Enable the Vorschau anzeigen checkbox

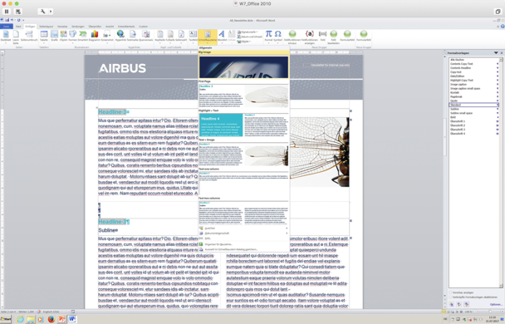tap(450, 292)
